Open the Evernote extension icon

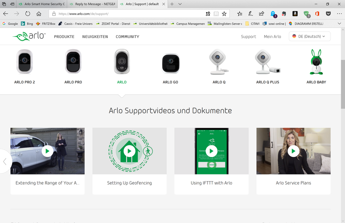pos(284,14)
